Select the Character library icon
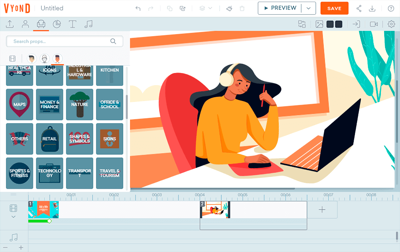The image size is (400, 252). pyautogui.click(x=25, y=24)
